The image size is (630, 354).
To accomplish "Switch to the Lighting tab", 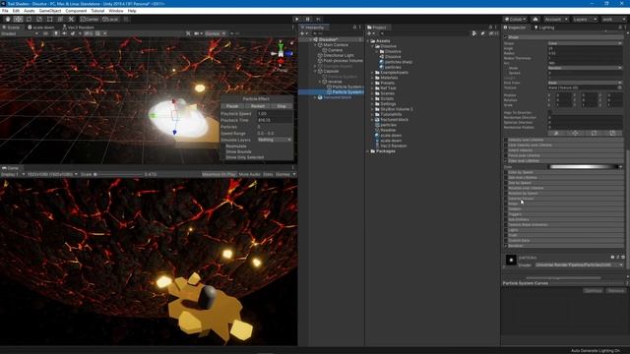I will point(544,28).
